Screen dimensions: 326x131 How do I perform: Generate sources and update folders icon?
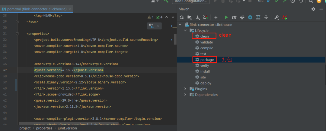click(x=189, y=17)
